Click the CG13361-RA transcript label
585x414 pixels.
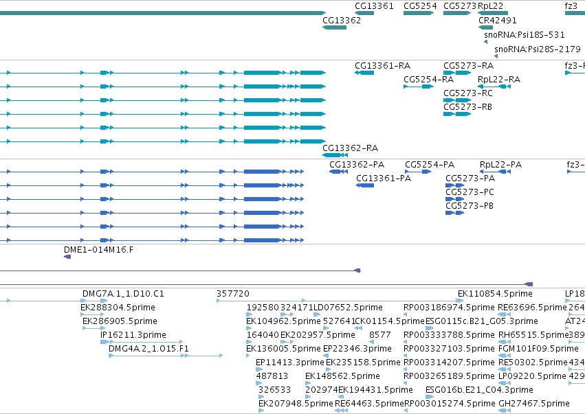382,66
